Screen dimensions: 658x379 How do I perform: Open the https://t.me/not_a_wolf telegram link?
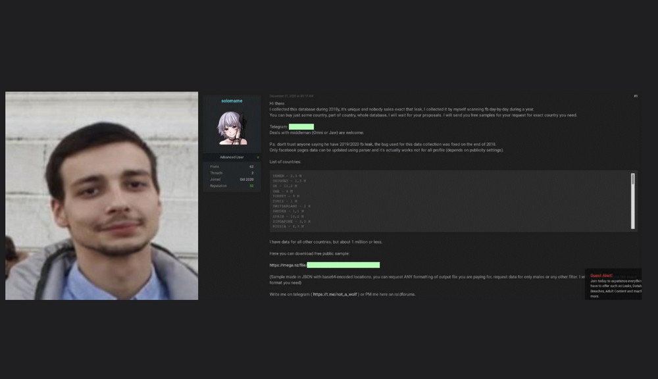pyautogui.click(x=335, y=294)
